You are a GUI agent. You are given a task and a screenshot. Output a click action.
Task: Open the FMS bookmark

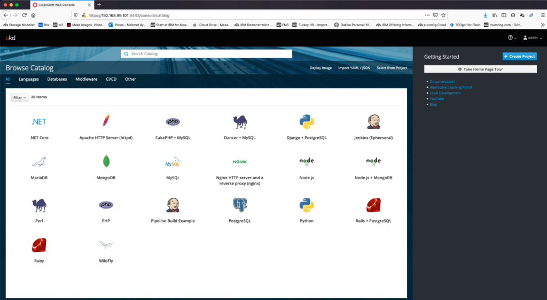pyautogui.click(x=283, y=25)
